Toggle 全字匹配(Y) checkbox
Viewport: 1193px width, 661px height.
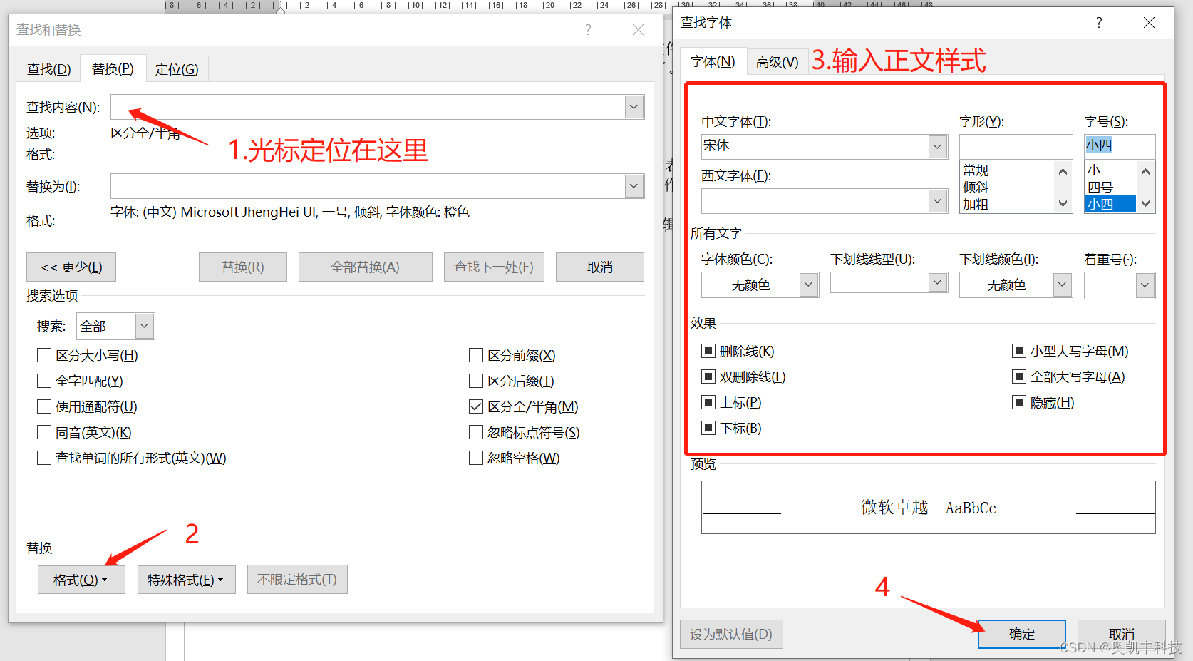[x=44, y=381]
